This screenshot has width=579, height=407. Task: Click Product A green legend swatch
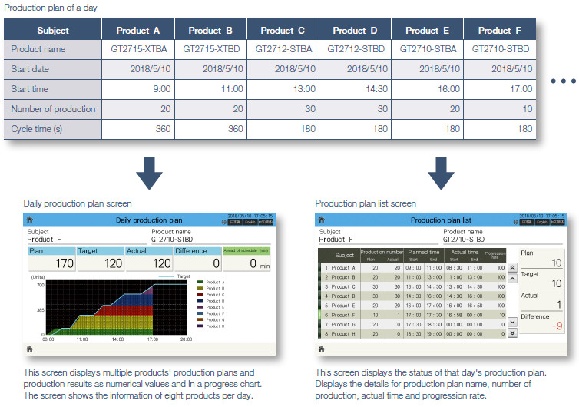click(x=200, y=283)
